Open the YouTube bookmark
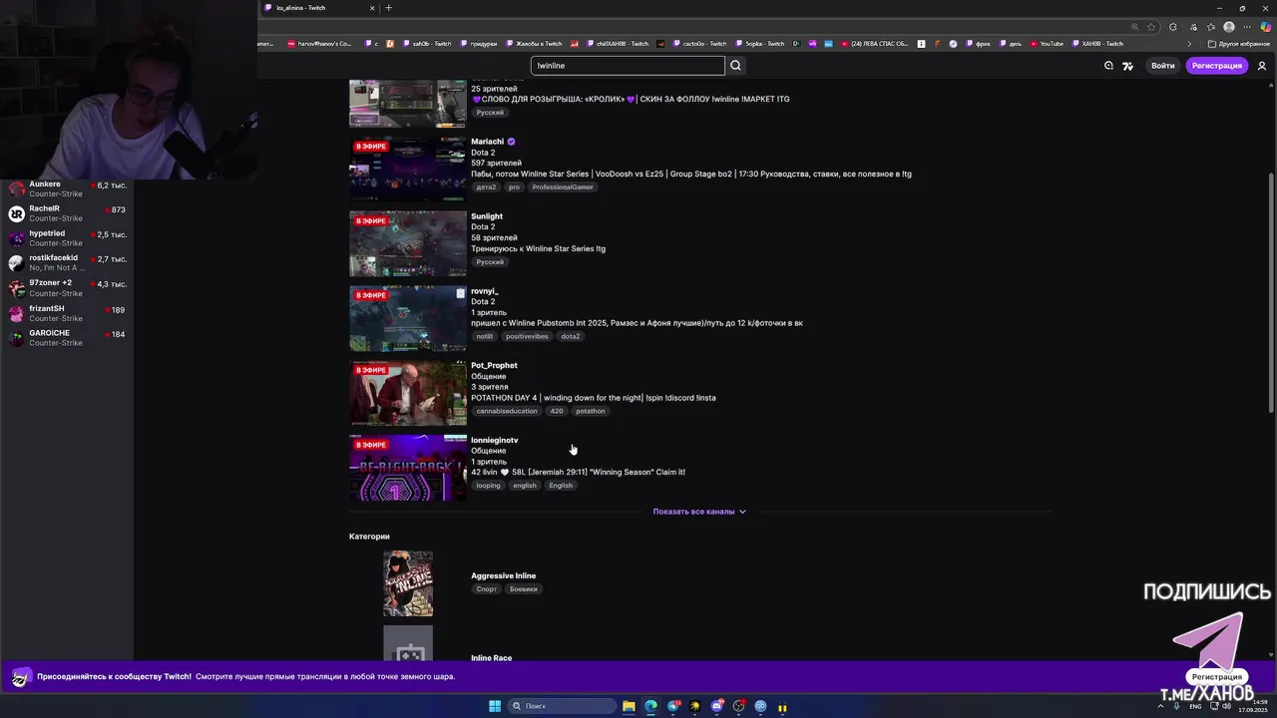Image resolution: width=1277 pixels, height=718 pixels. click(x=1047, y=44)
